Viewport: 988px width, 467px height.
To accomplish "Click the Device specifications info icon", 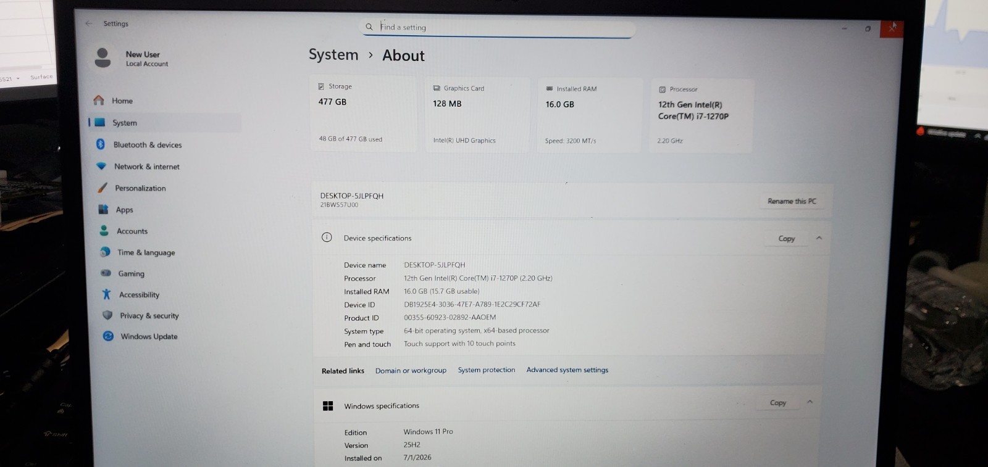I will tap(327, 238).
